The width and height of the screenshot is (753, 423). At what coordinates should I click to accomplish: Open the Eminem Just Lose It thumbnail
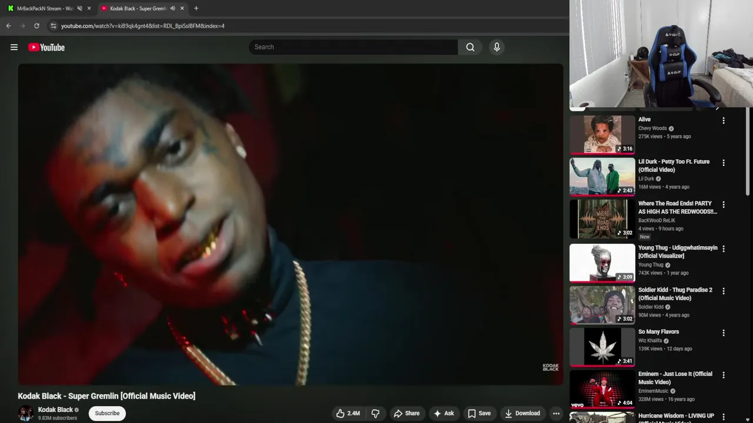tap(602, 389)
